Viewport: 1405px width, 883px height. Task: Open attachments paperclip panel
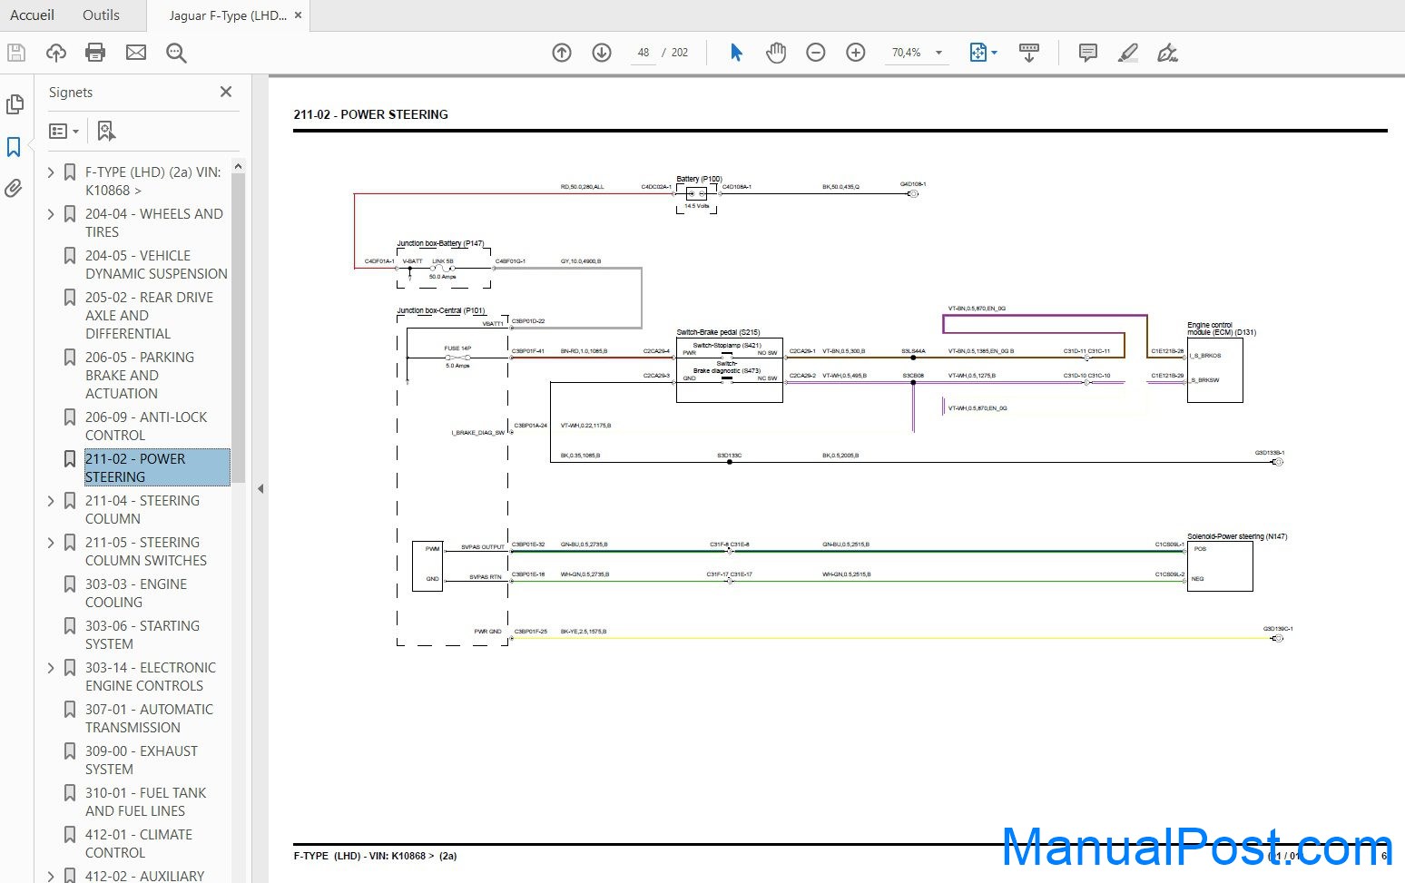[14, 189]
